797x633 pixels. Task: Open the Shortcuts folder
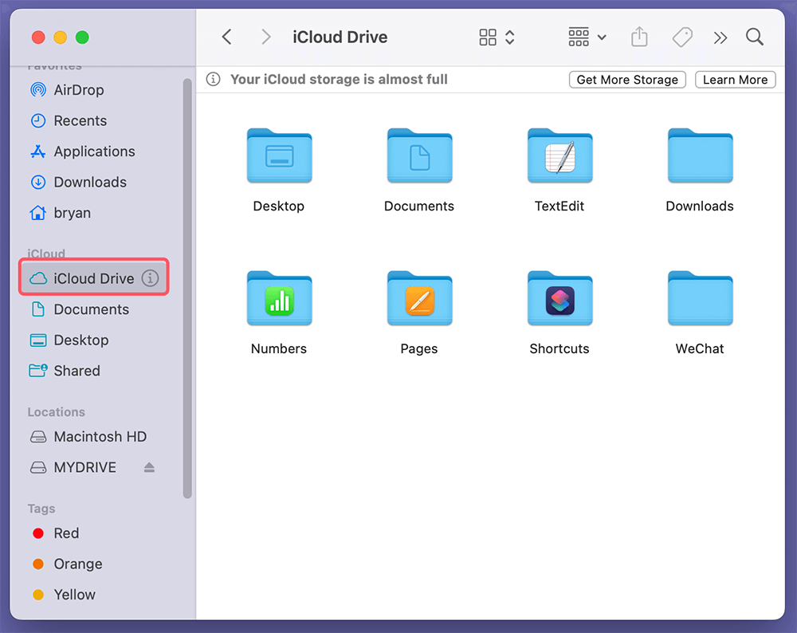point(559,299)
